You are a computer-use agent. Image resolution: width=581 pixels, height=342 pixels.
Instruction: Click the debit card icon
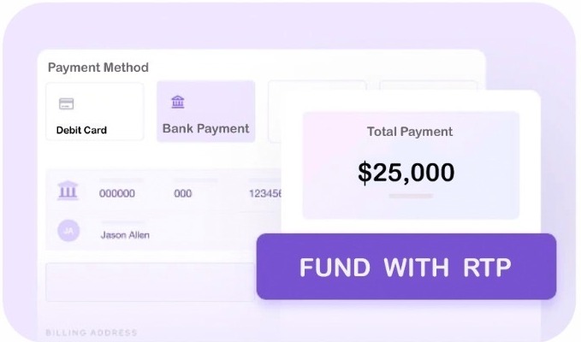click(66, 104)
